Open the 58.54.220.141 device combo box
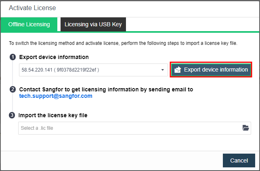 click(x=93, y=70)
